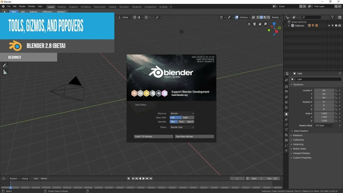343x193 pixels.
Task: Open the Theme dropdown showing Blender Dark
Action: (182, 127)
